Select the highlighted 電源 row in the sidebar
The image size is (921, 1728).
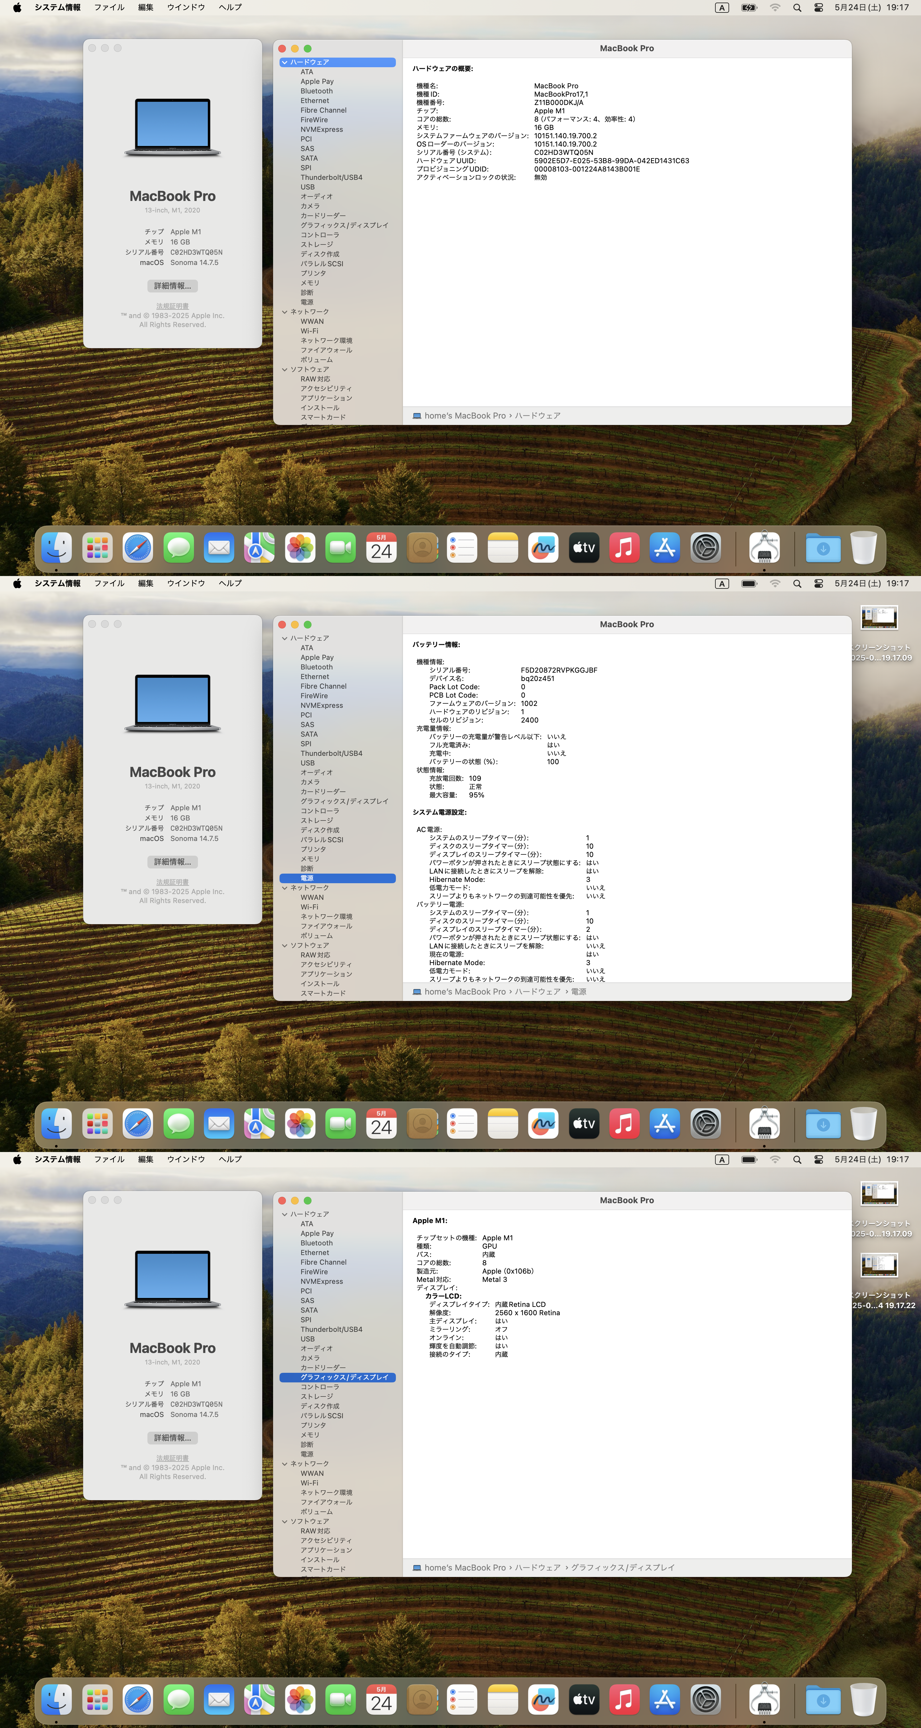coord(337,878)
